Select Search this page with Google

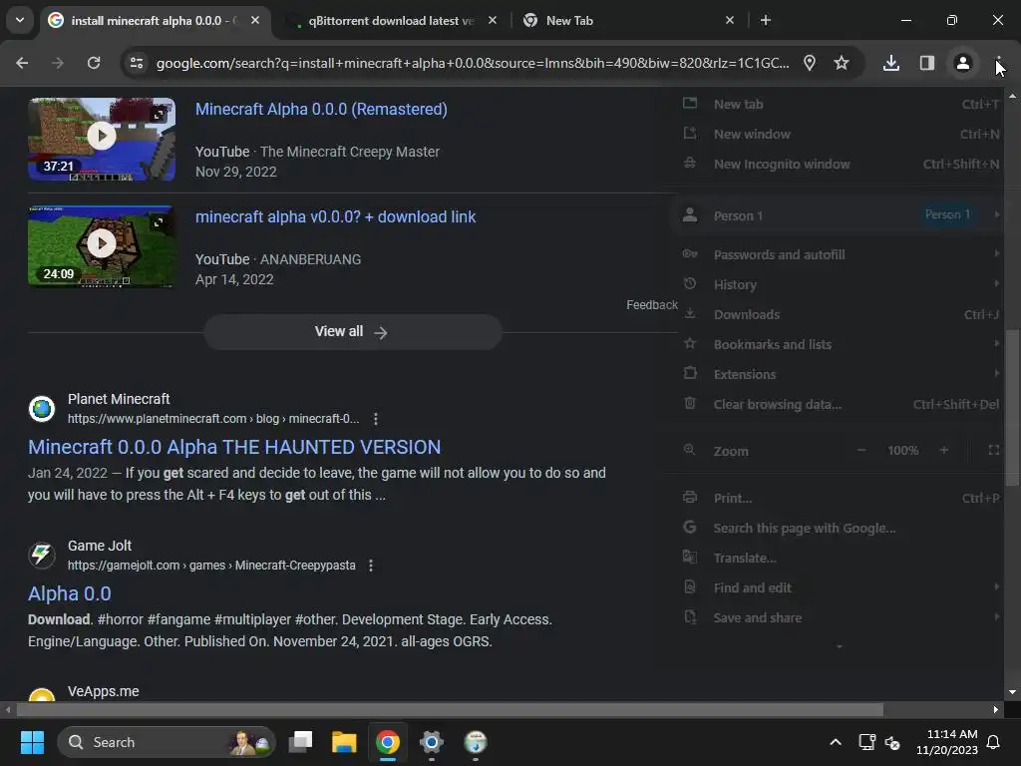coord(840,529)
